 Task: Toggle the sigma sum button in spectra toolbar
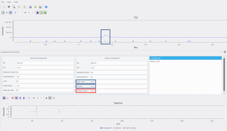click(20, 98)
